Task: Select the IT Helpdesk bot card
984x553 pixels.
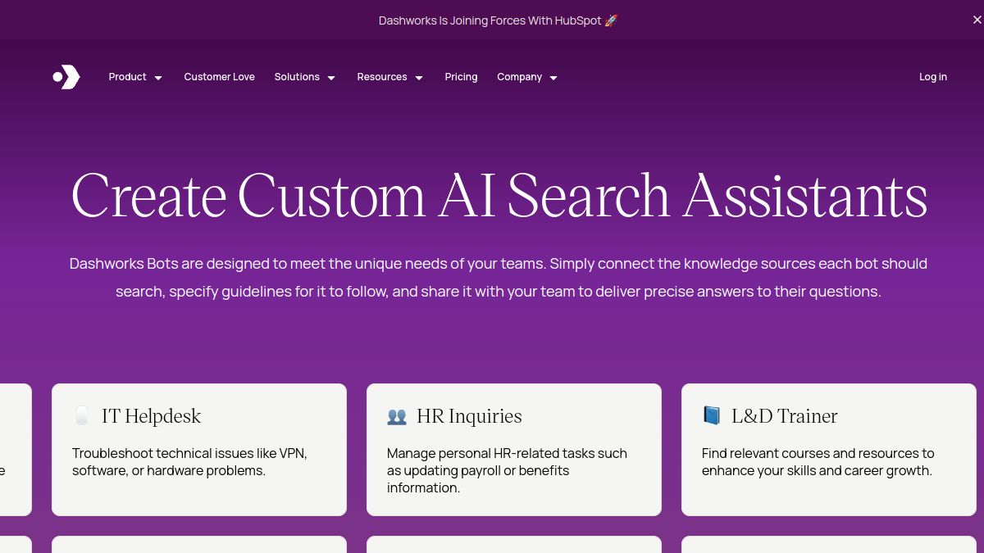Action: [x=199, y=450]
